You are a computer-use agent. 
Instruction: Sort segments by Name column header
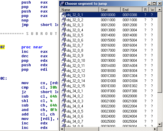(79, 10)
